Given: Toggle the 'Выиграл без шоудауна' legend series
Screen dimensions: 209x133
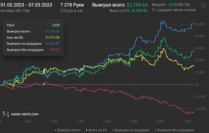Looking at the screenshot, I should click(x=174, y=130).
